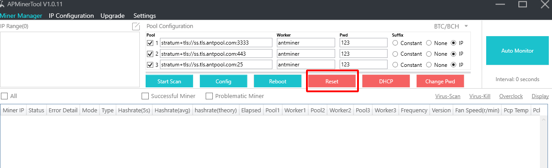The image size is (552, 168).
Task: Click the Pool1 column header
Action: (272, 110)
